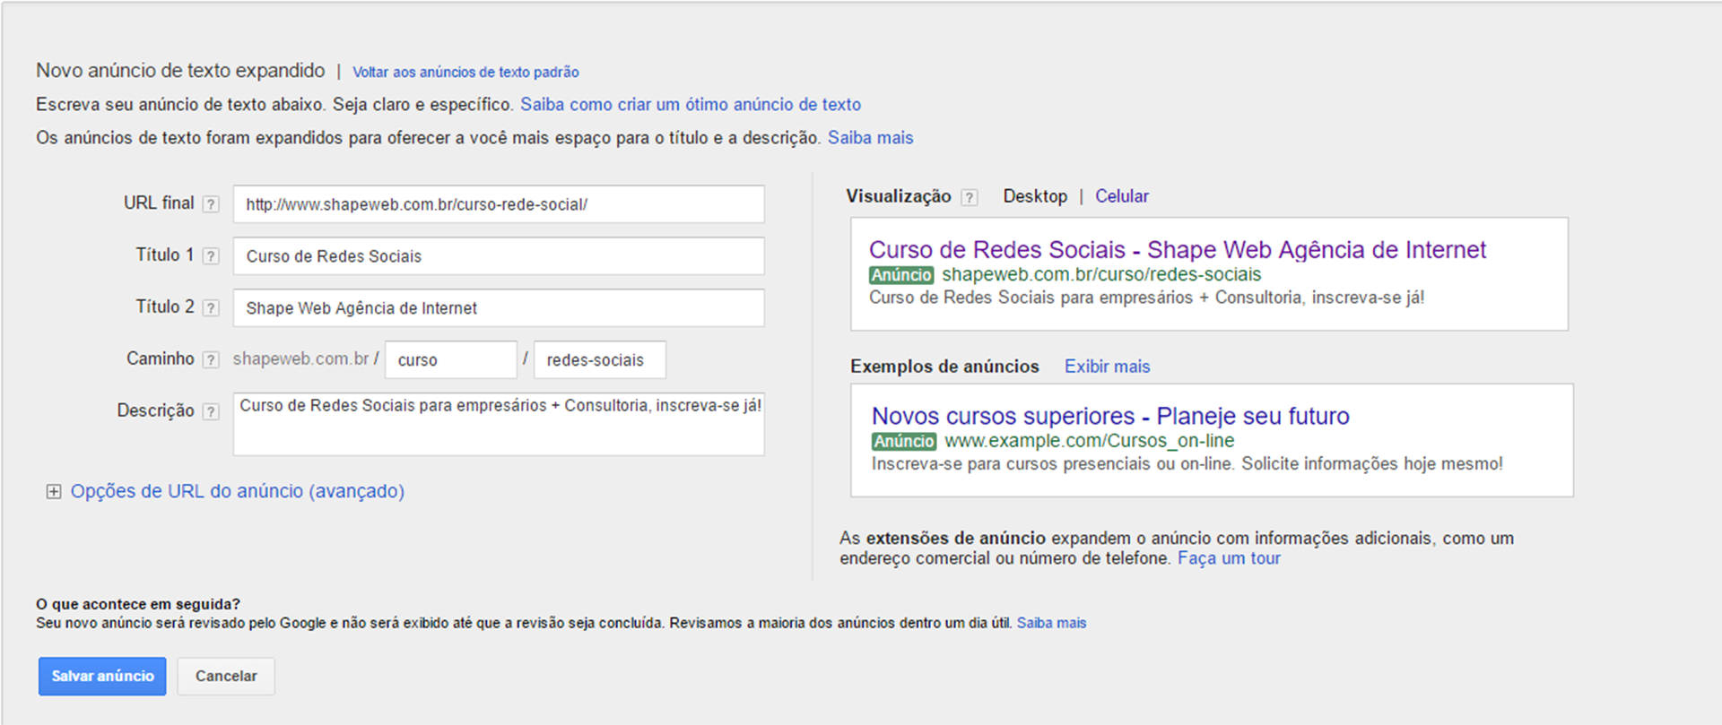1722x725 pixels.
Task: Click inside the Descrição text area
Action: [499, 425]
